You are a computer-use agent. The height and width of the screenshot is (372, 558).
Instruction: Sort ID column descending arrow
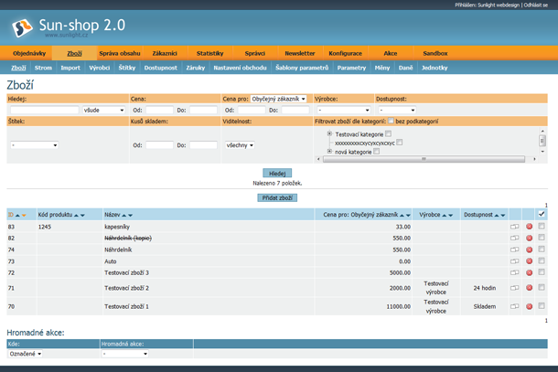[24, 215]
